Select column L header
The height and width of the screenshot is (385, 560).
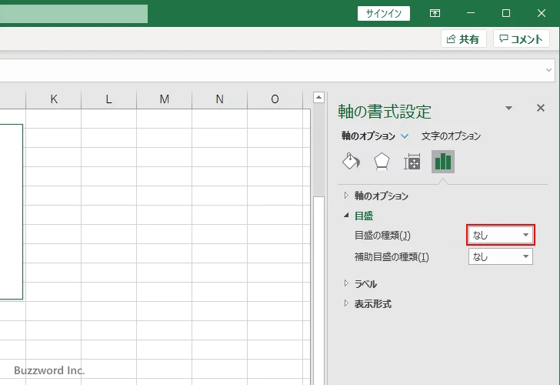click(109, 99)
